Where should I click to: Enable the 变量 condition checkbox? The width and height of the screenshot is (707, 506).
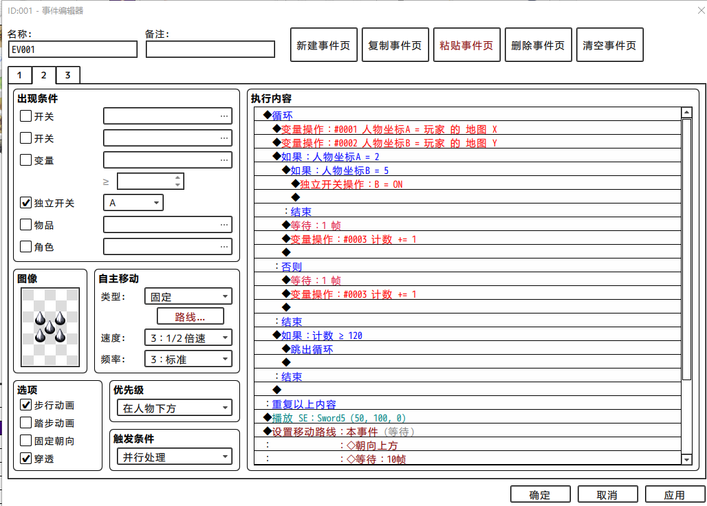click(x=25, y=160)
